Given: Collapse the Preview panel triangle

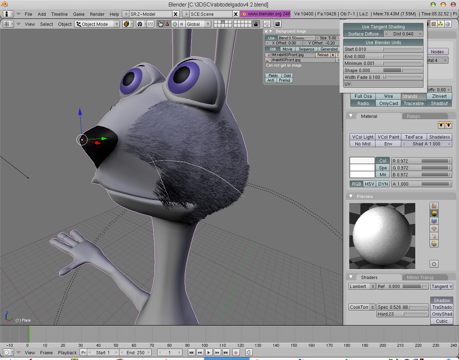Looking at the screenshot, I should pyautogui.click(x=351, y=196).
